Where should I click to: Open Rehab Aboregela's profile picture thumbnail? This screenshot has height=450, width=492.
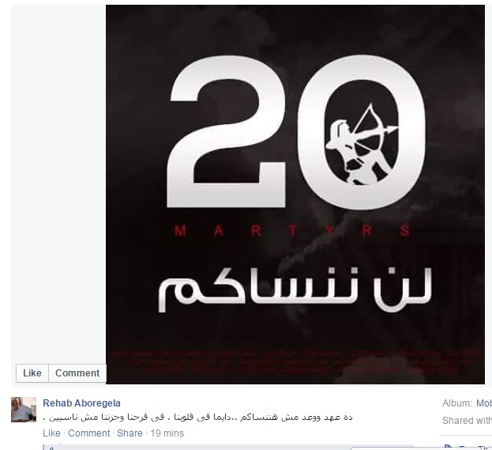24,410
